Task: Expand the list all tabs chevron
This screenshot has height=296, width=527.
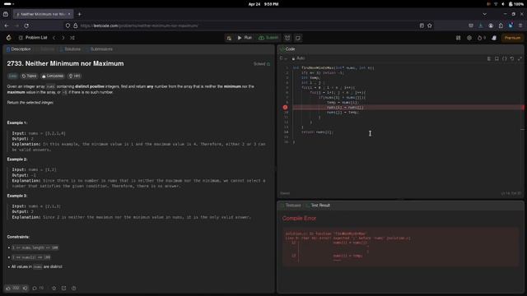Action: (484, 14)
